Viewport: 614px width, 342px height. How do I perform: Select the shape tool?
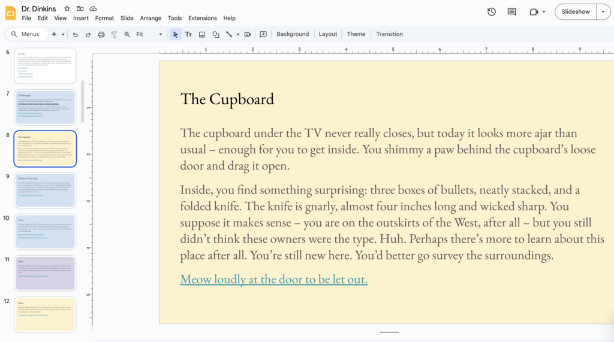(x=216, y=35)
